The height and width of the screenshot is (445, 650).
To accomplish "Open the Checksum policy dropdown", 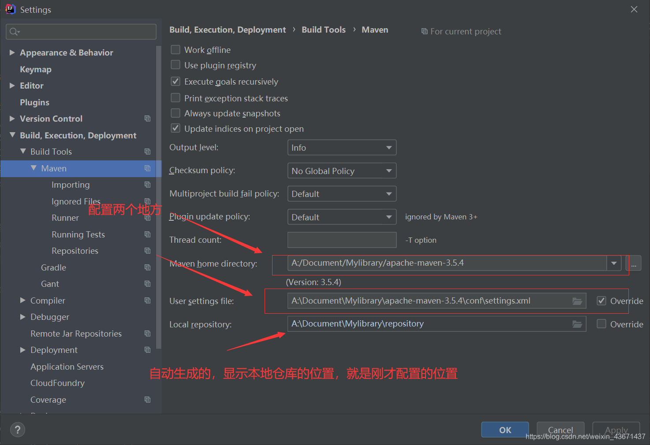I will point(342,171).
